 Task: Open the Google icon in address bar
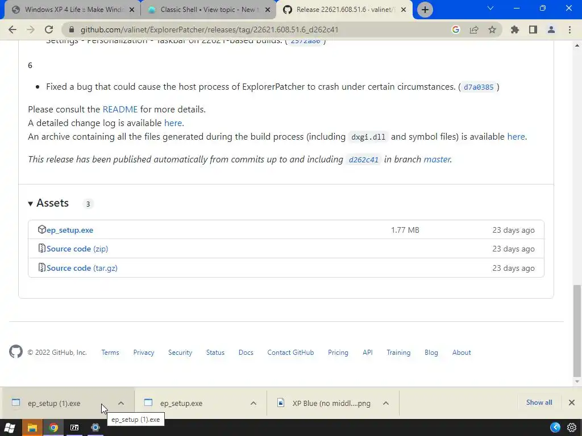pos(455,30)
